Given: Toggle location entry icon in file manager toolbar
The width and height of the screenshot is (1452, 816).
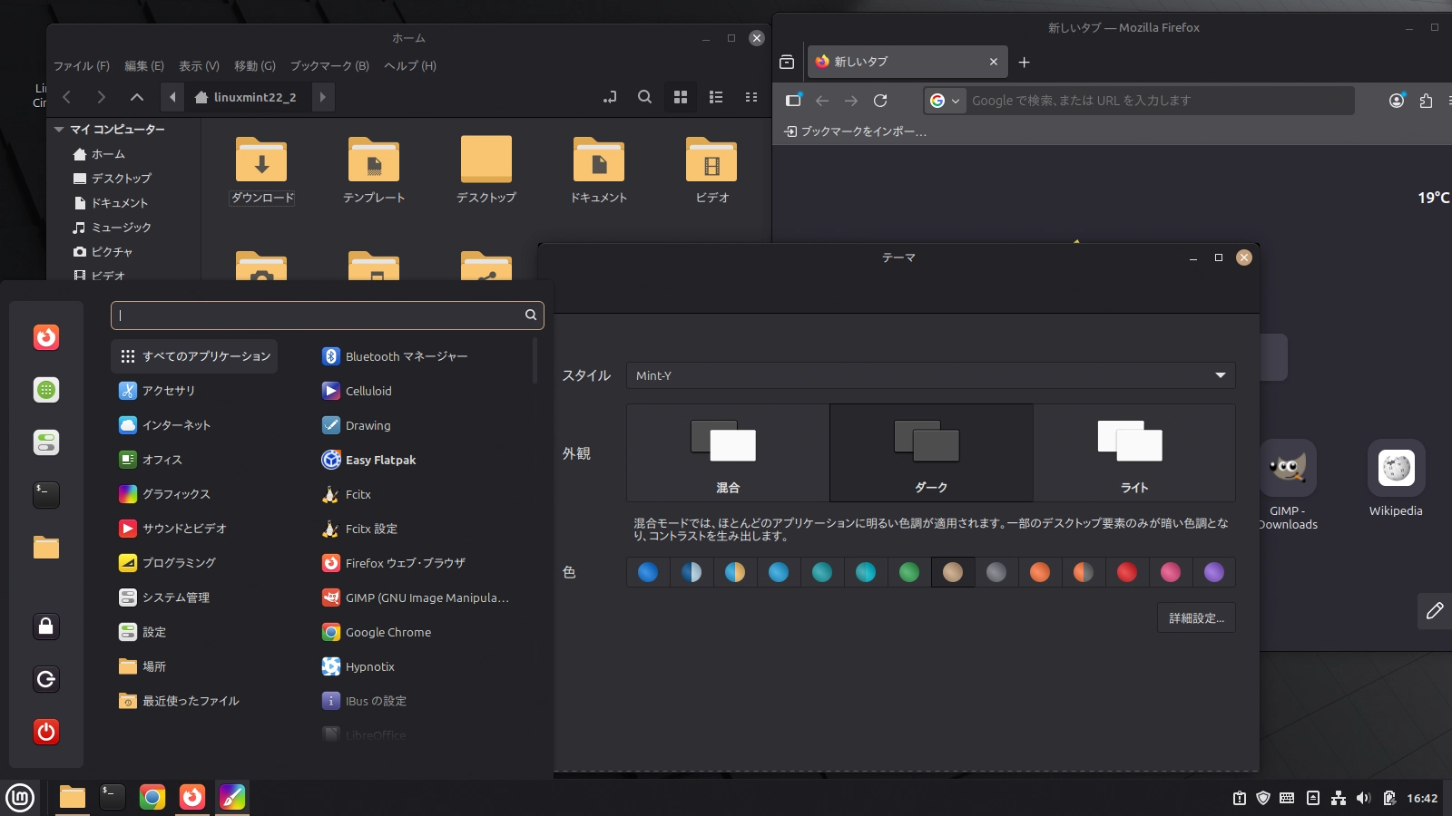Looking at the screenshot, I should click(610, 97).
